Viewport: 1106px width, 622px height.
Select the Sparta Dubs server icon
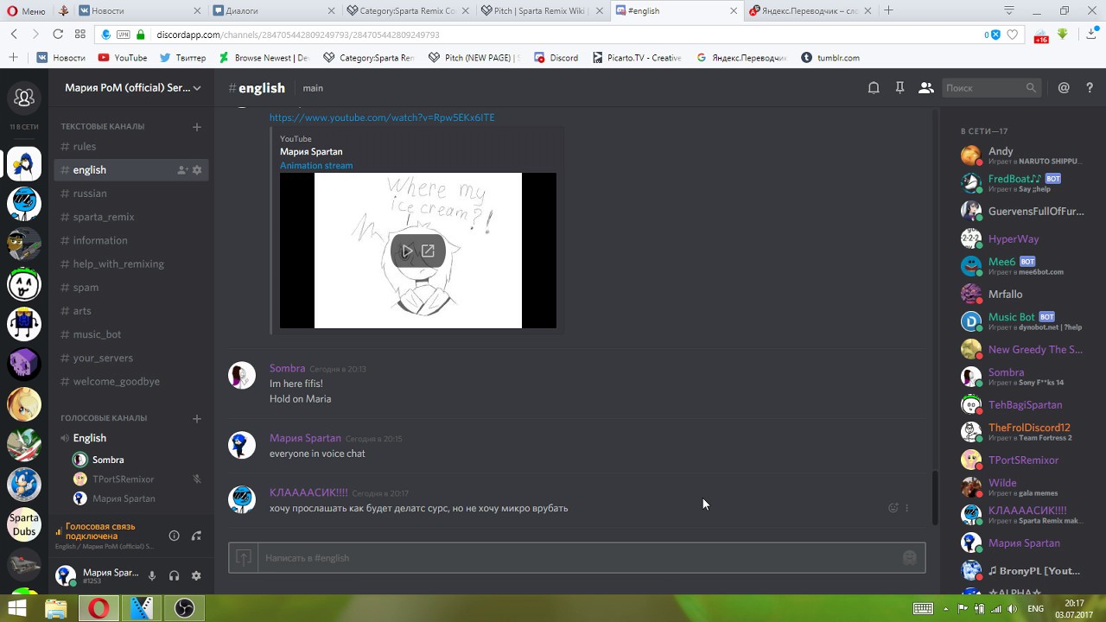[24, 525]
